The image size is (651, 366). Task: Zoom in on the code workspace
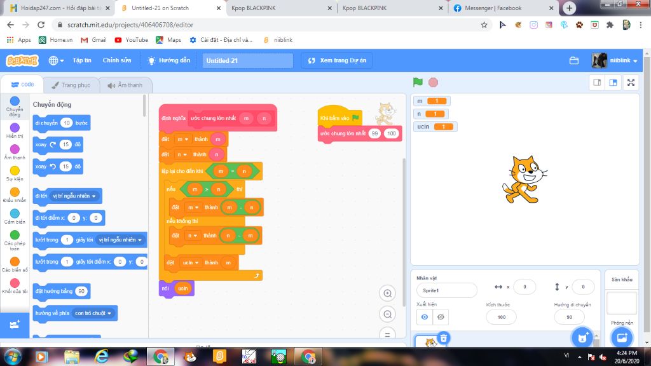click(387, 294)
